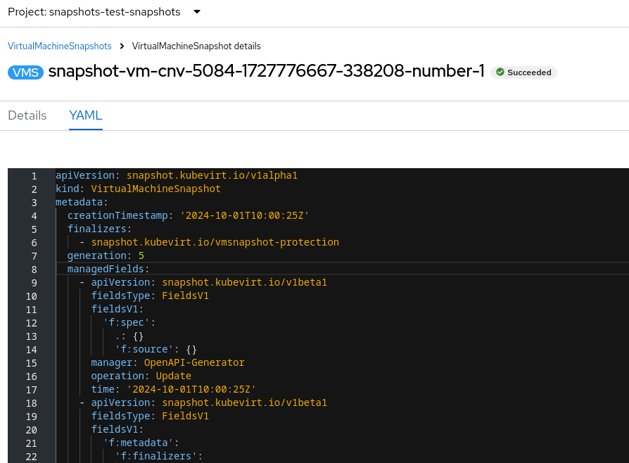Click the breadcrumb separator chevron
Screen dimensions: 629x463
coord(122,46)
